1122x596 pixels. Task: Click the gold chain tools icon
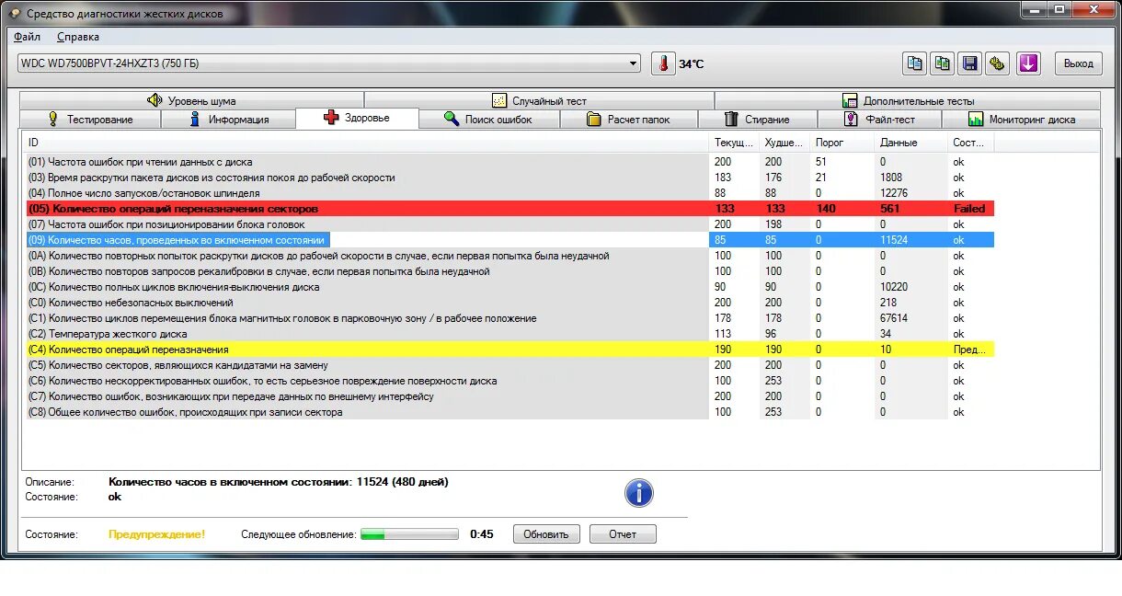point(998,63)
